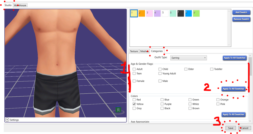Select orange swatch number 2
Image resolution: width=253 pixels, height=134 pixels.
click(x=142, y=13)
